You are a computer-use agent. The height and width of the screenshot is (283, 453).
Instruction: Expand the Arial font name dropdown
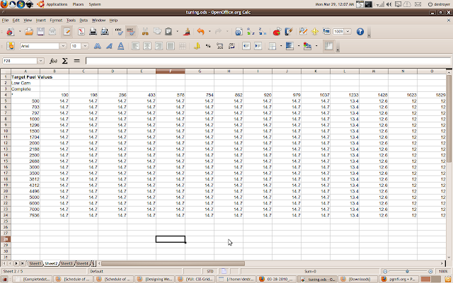64,46
